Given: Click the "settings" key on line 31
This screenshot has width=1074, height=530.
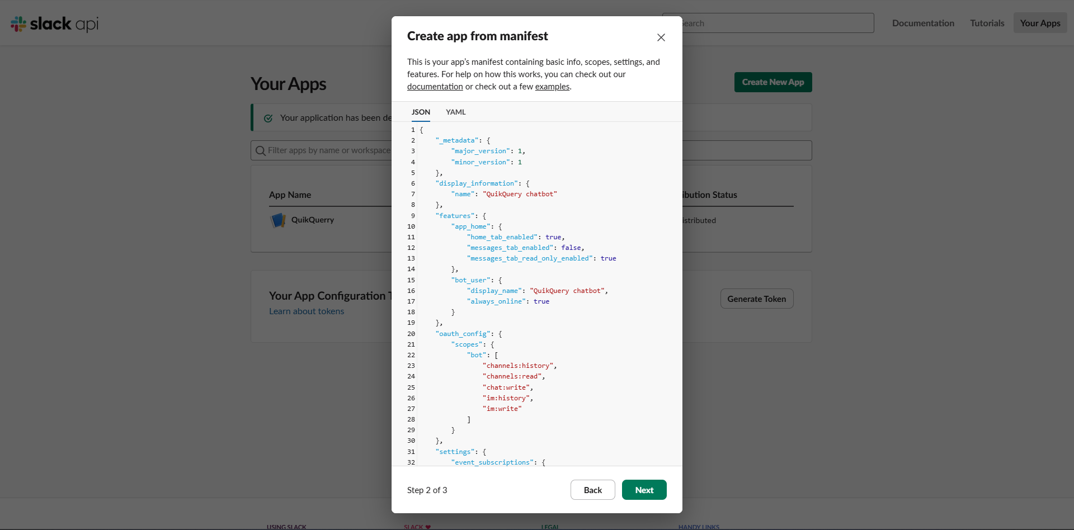Looking at the screenshot, I should pyautogui.click(x=455, y=452).
